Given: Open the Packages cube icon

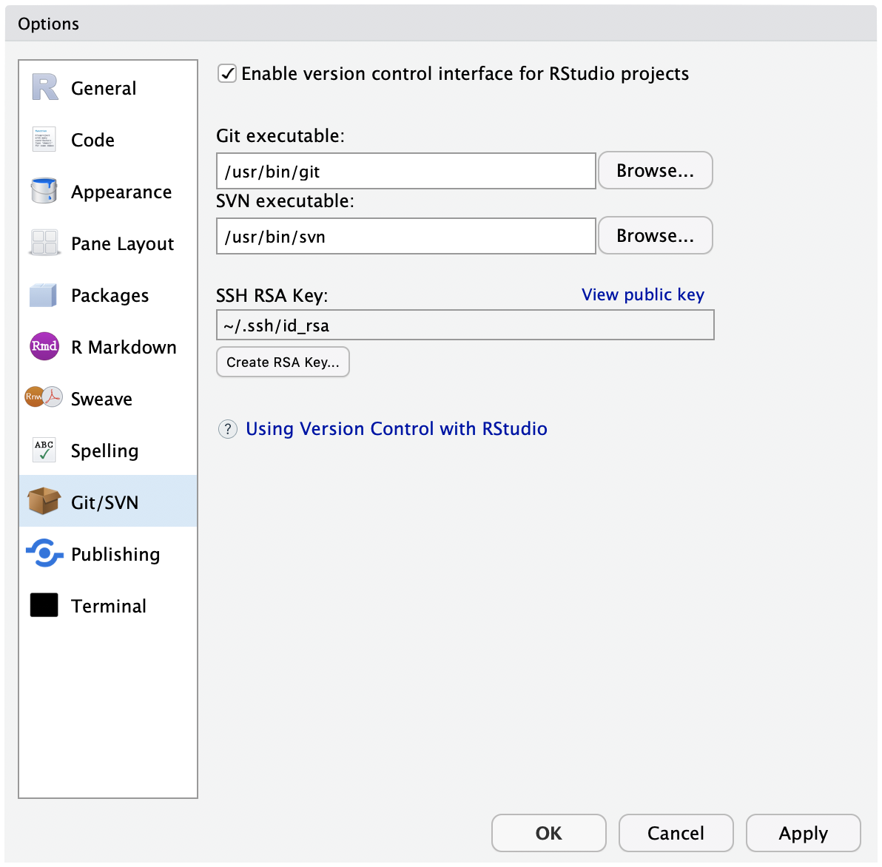Looking at the screenshot, I should [44, 295].
